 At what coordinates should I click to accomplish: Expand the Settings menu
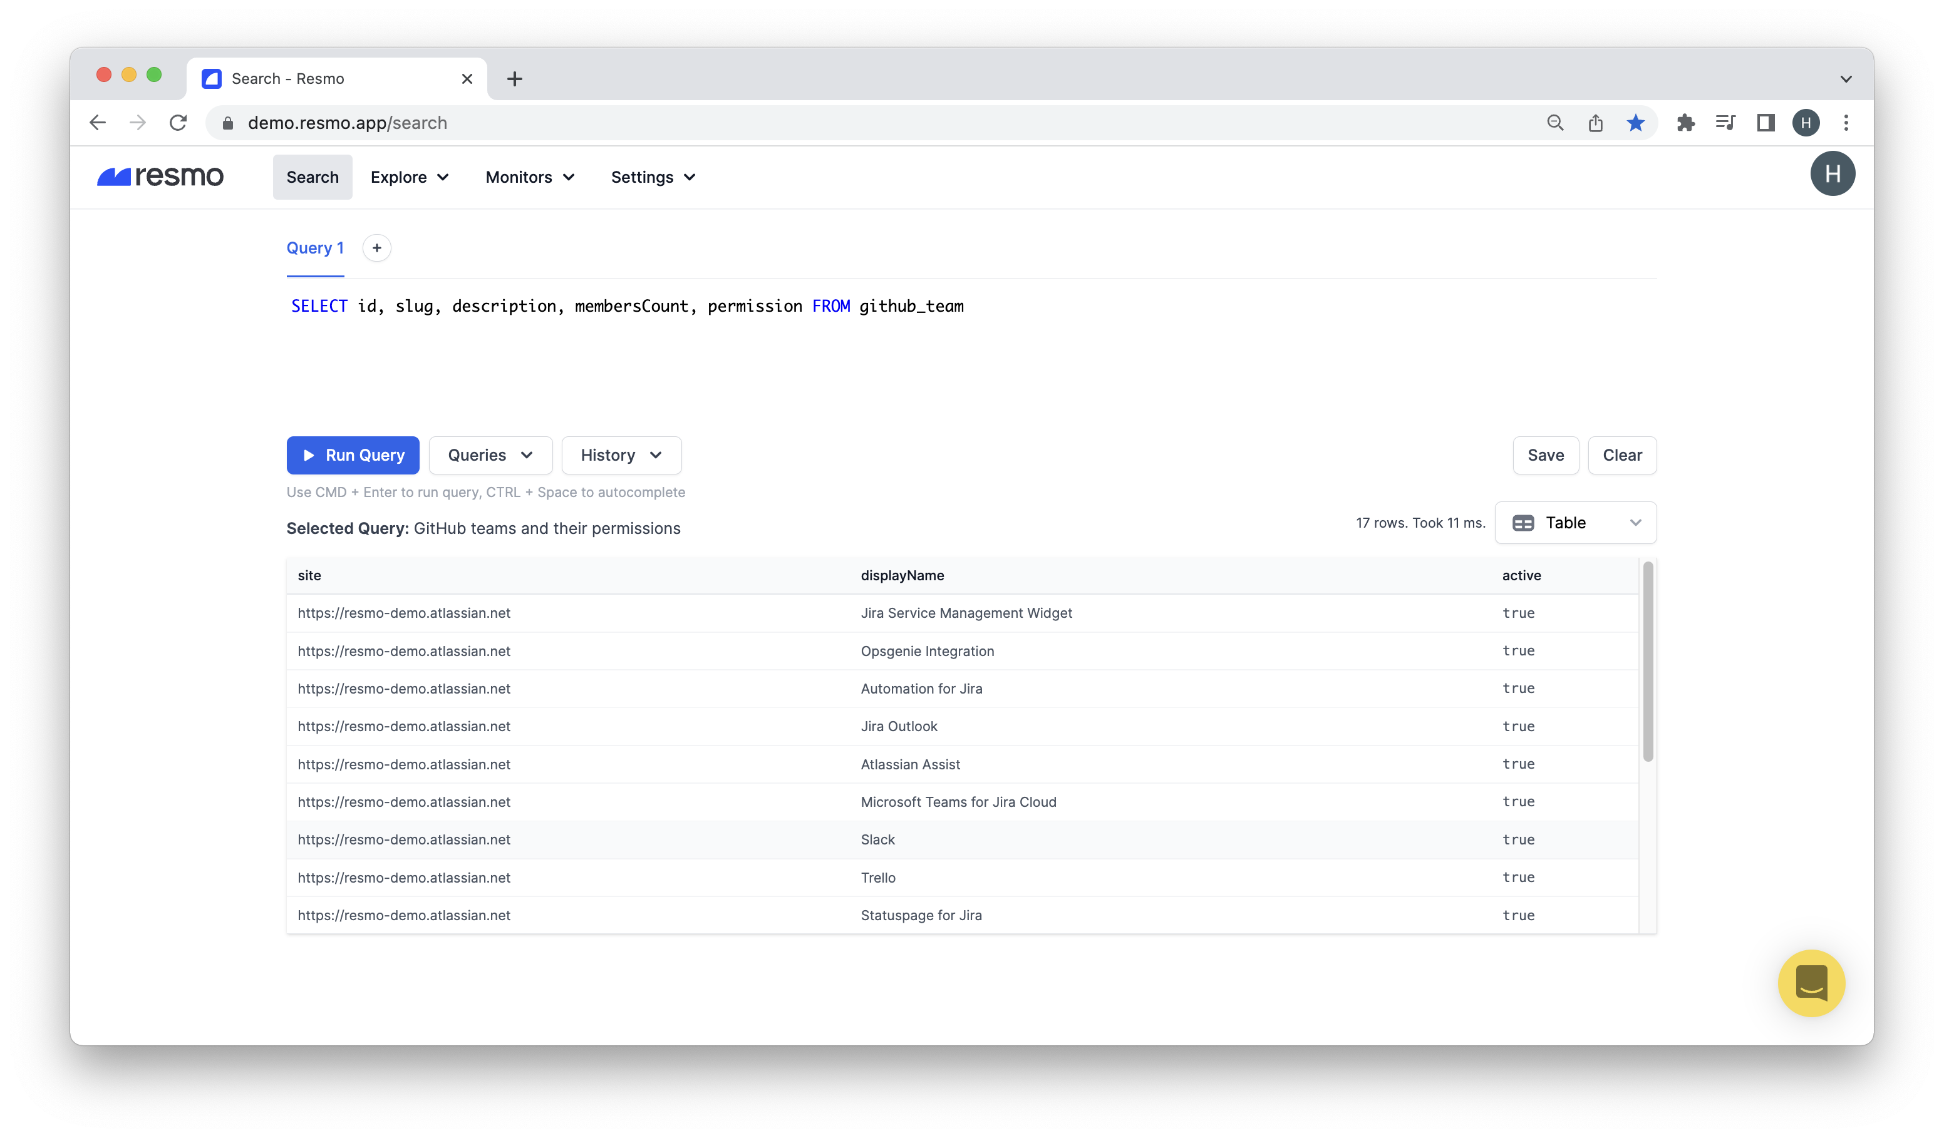tap(653, 177)
